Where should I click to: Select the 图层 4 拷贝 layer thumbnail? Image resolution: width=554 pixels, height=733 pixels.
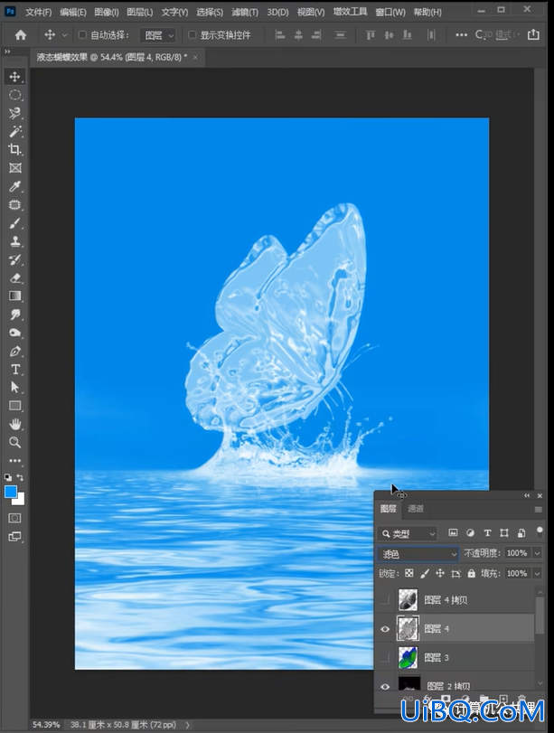pos(408,600)
